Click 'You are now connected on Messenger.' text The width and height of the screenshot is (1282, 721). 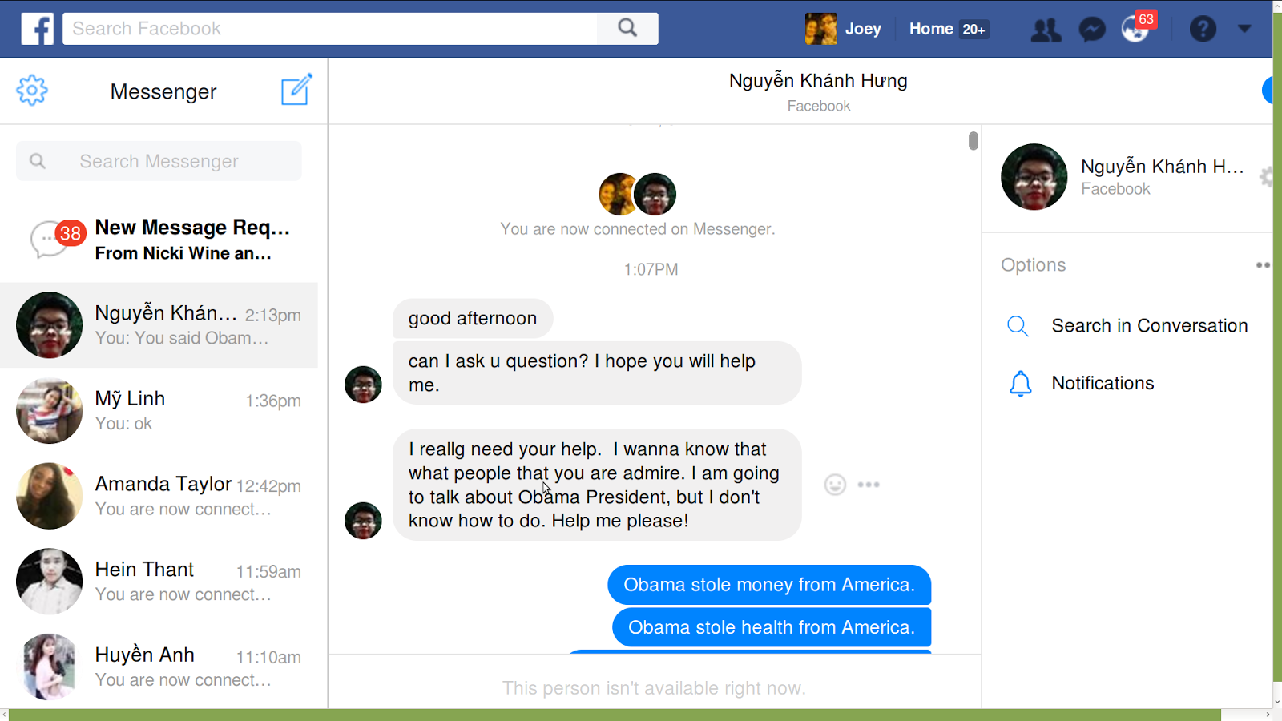tap(638, 229)
